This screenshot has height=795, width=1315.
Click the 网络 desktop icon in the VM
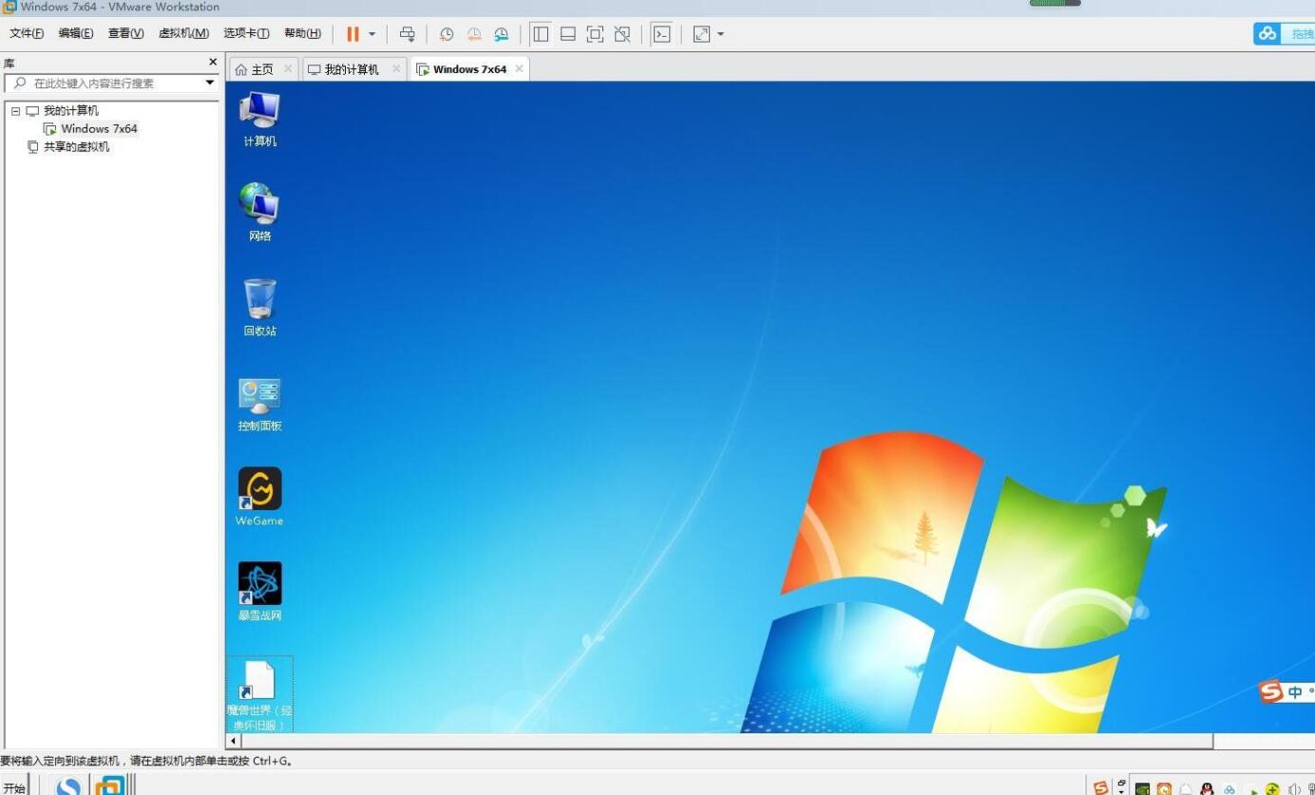(x=259, y=213)
